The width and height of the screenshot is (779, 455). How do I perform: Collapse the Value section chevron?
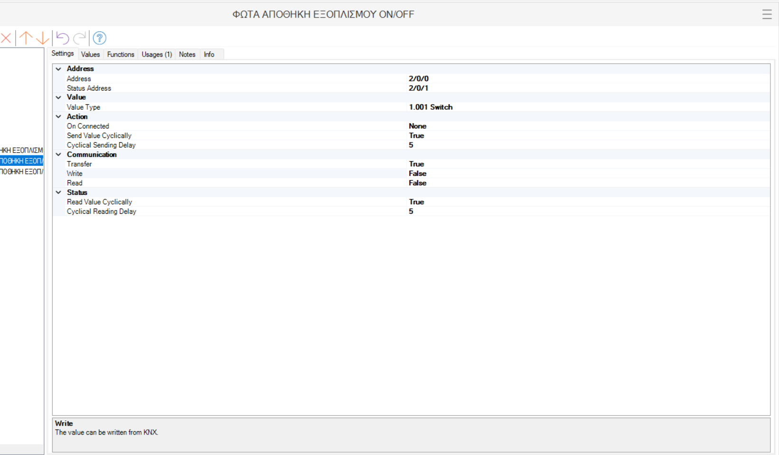(x=58, y=97)
